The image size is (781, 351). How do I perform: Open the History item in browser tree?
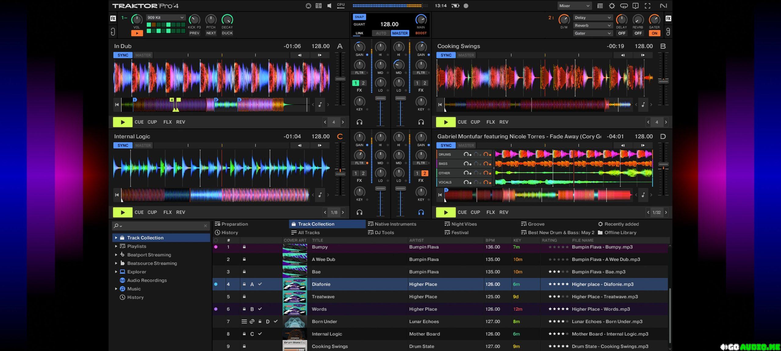(135, 297)
